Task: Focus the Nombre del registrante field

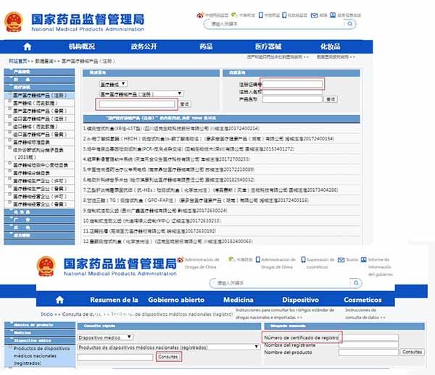Action: coord(369,345)
